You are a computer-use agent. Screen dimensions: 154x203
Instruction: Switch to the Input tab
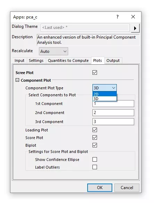point(19,60)
